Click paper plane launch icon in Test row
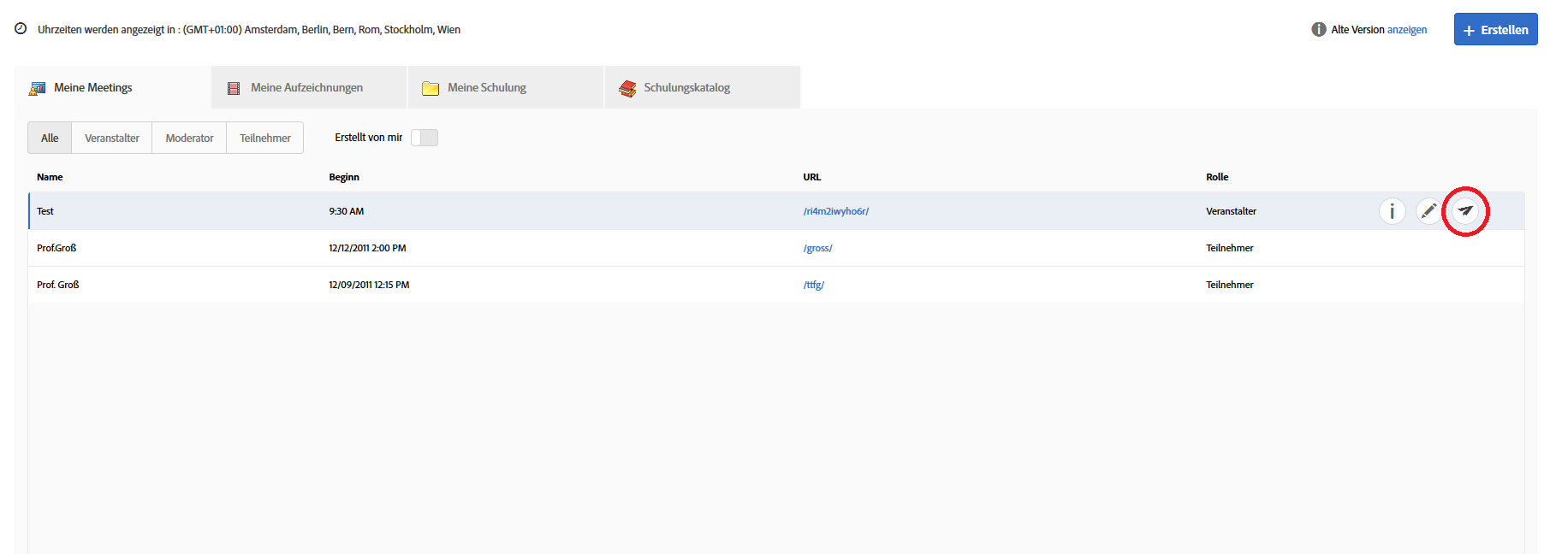This screenshot has height=554, width=1550. [x=1465, y=210]
